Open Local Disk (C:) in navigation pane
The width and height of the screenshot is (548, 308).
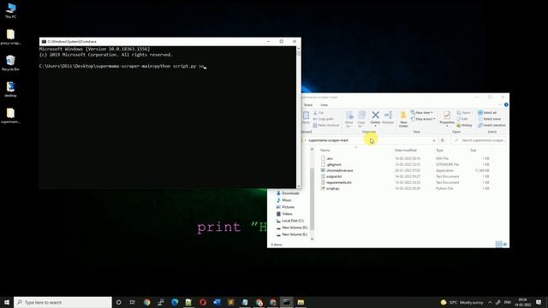click(x=289, y=221)
